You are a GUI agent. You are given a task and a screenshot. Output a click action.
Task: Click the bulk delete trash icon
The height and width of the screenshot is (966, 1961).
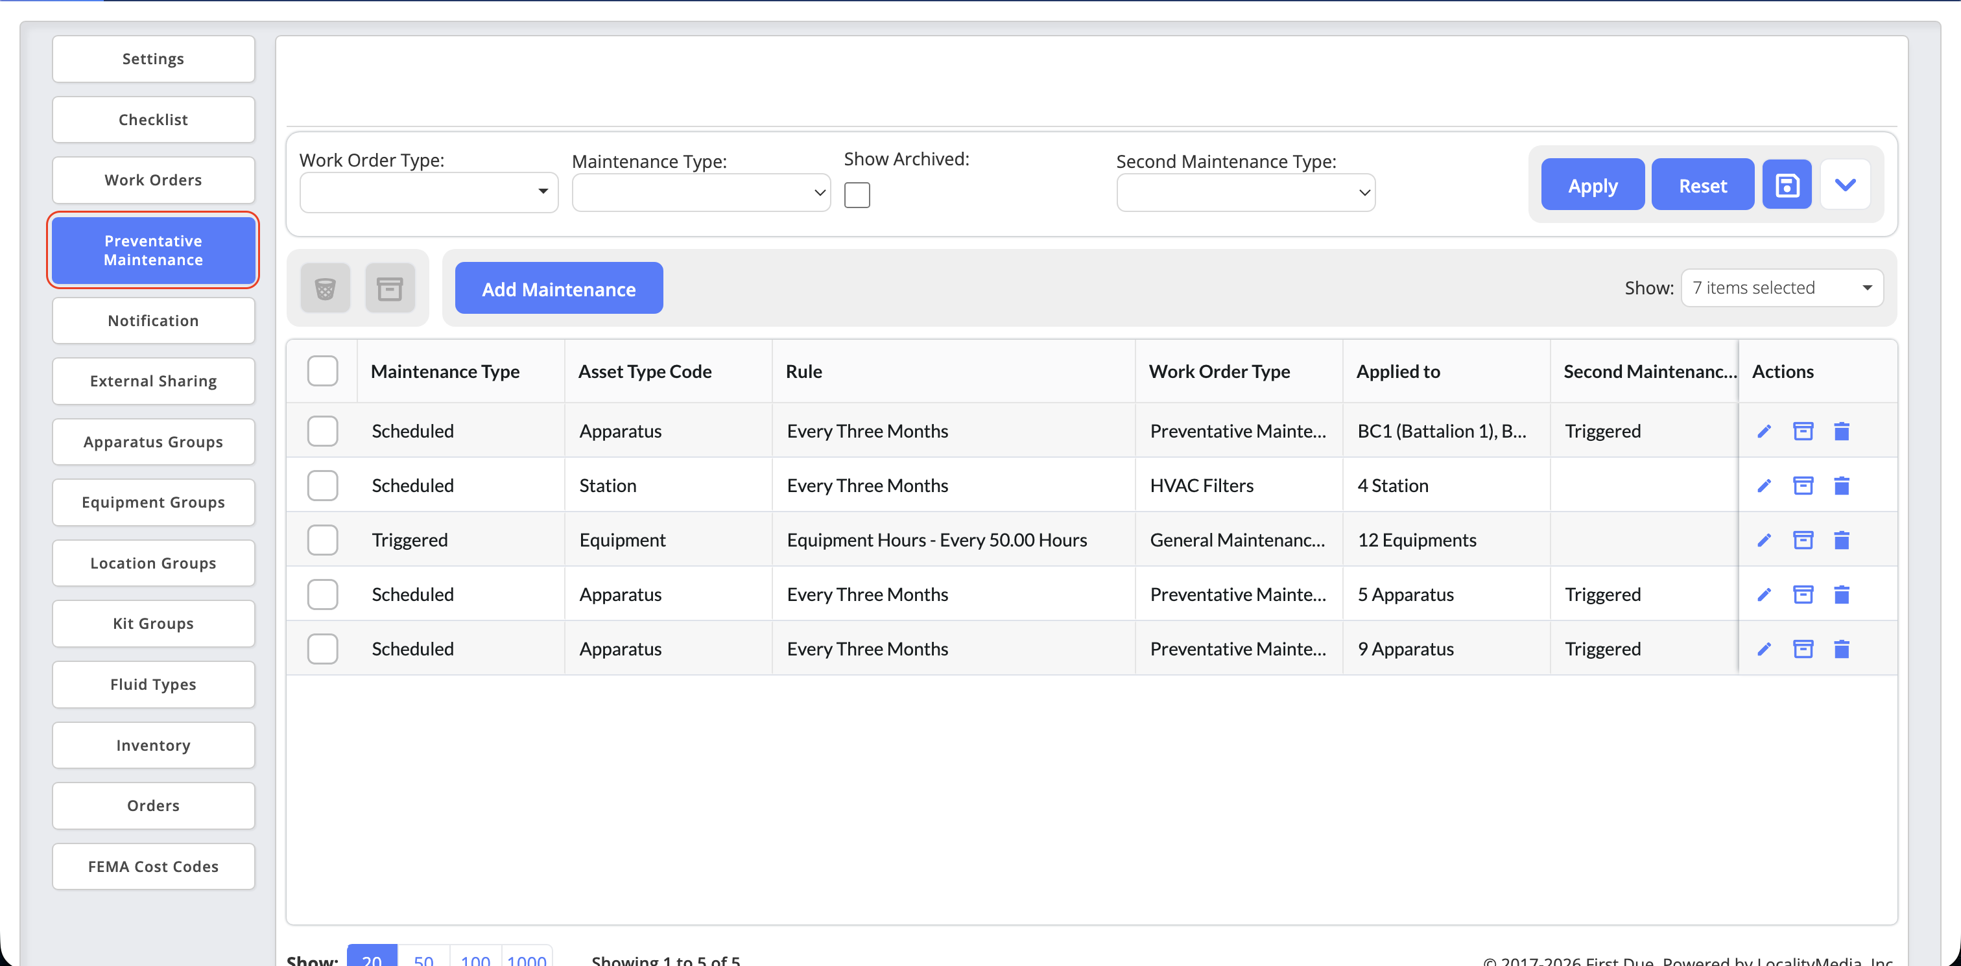pos(325,289)
